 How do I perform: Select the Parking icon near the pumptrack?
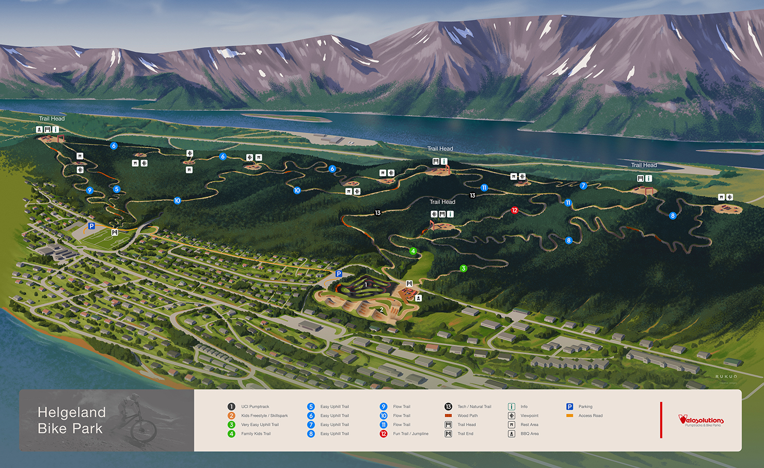[339, 274]
